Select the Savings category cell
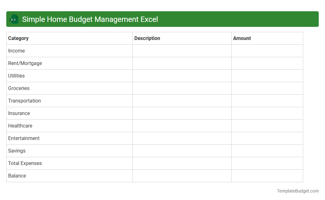This screenshot has width=325, height=200. click(17, 151)
